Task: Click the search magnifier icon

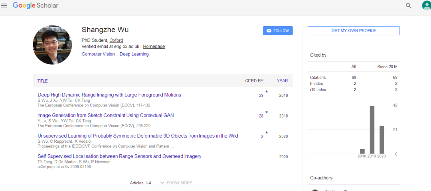Action: [408, 6]
